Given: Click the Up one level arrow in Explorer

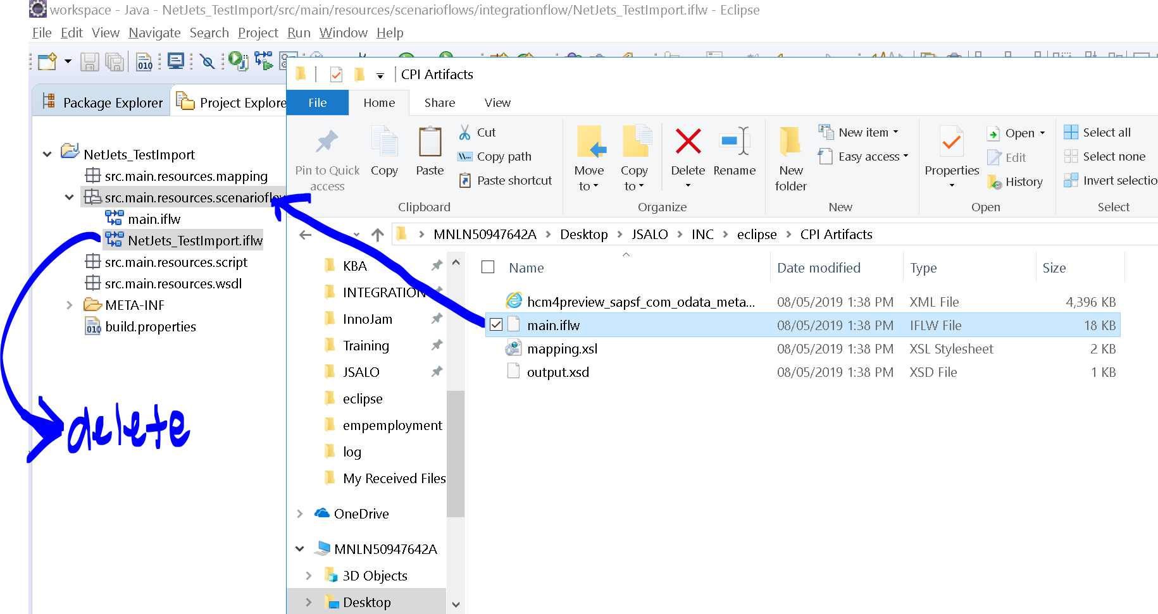Looking at the screenshot, I should click(378, 235).
